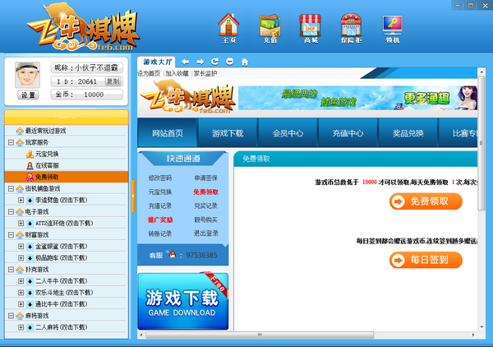Collapse the 电子游戏 tree node
Viewport: 493px width, 347px height.
click(11, 211)
